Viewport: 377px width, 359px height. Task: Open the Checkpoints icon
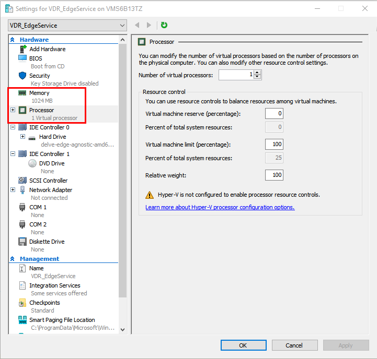click(x=22, y=303)
